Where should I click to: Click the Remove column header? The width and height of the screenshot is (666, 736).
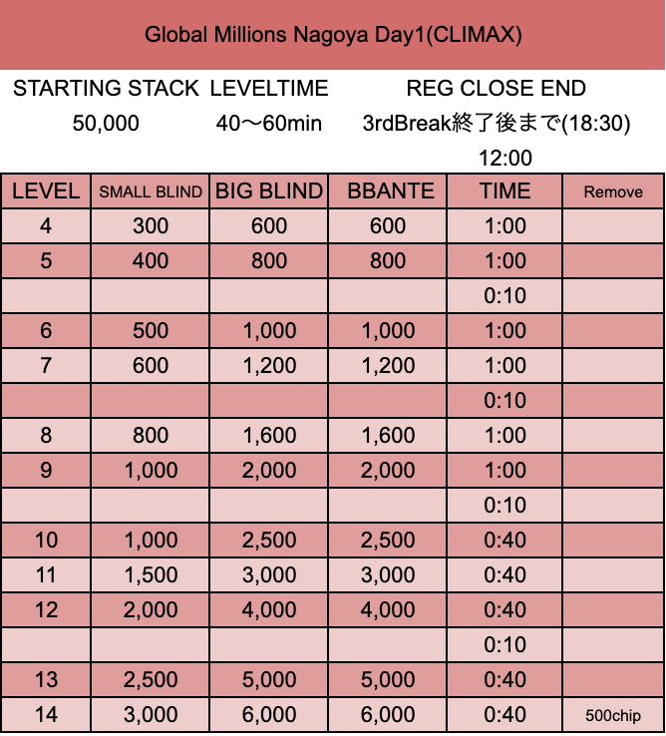(613, 191)
